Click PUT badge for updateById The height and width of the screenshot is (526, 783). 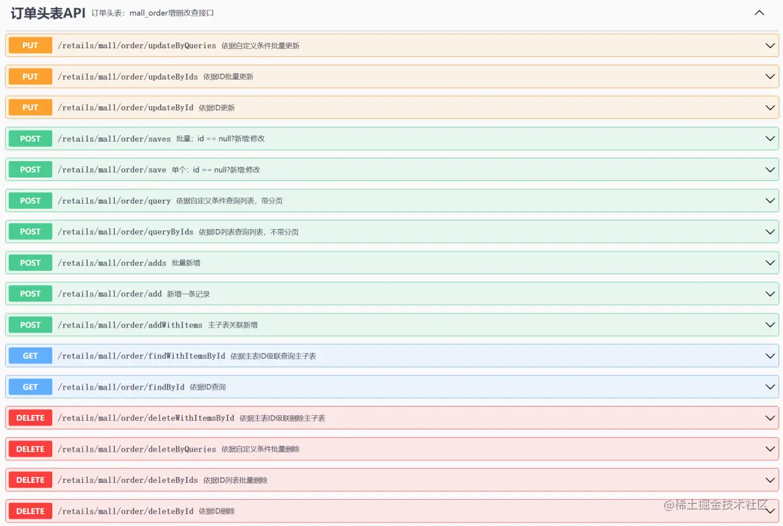pyautogui.click(x=30, y=108)
